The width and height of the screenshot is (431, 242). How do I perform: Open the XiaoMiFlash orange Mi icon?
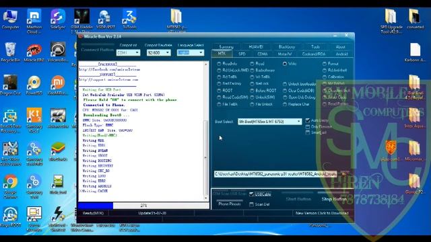58,85
